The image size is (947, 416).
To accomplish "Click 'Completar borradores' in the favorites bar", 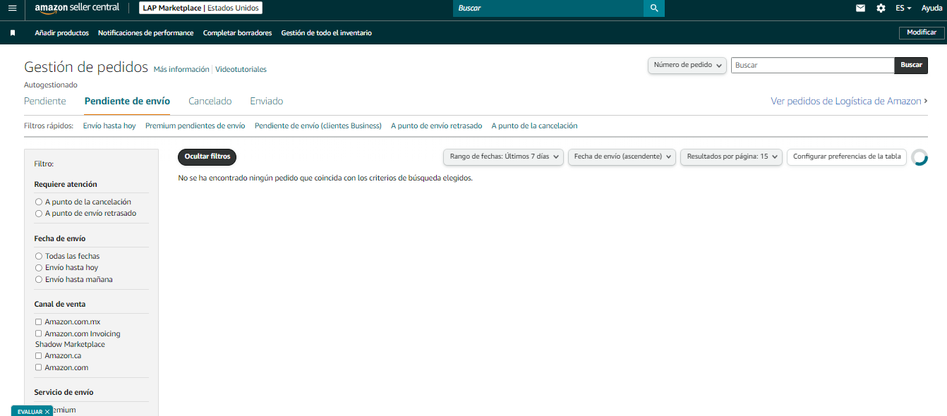I will pyautogui.click(x=237, y=33).
